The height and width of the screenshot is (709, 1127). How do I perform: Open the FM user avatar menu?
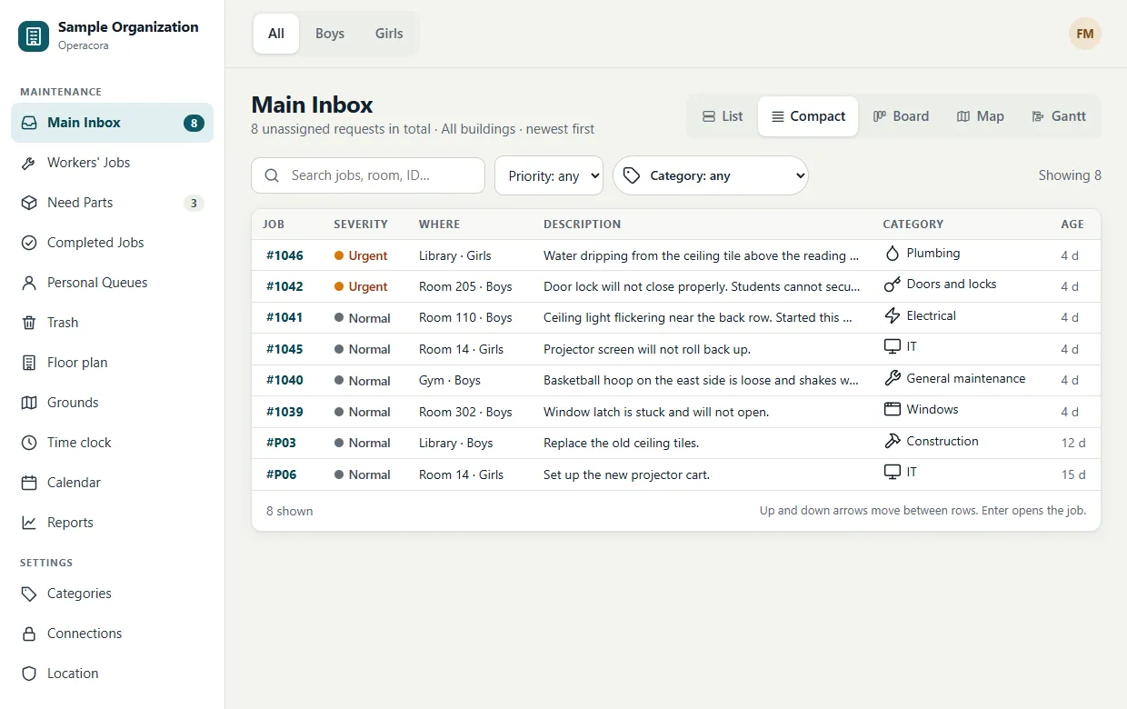pyautogui.click(x=1085, y=34)
